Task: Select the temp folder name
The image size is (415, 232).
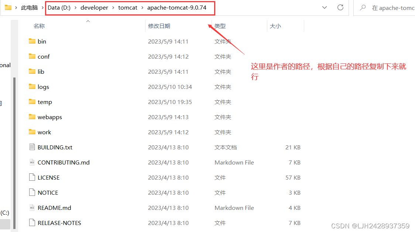Action: click(x=45, y=102)
